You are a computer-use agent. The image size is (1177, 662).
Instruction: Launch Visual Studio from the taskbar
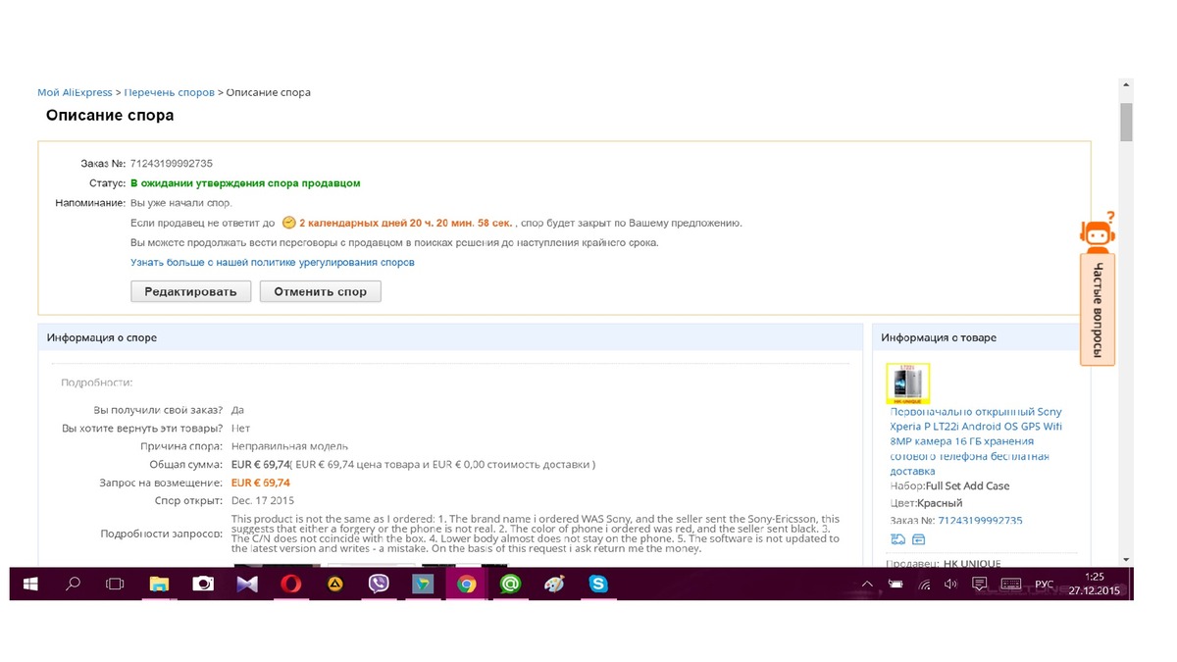click(x=246, y=584)
